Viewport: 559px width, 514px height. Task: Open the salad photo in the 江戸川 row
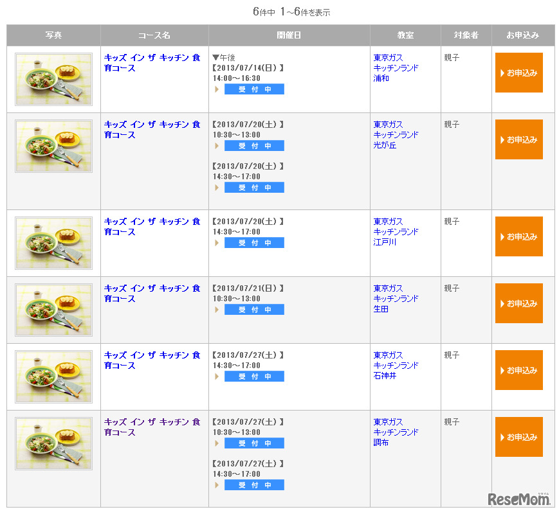53,243
